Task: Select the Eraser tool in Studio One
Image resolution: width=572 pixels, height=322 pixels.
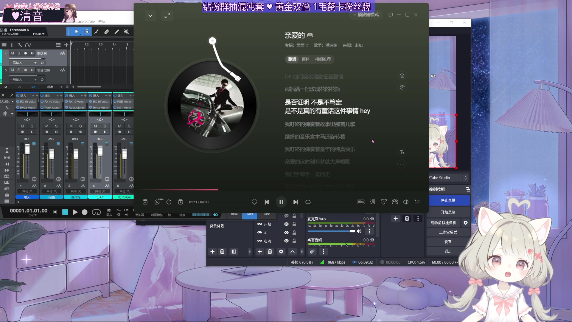Action: 107,32
